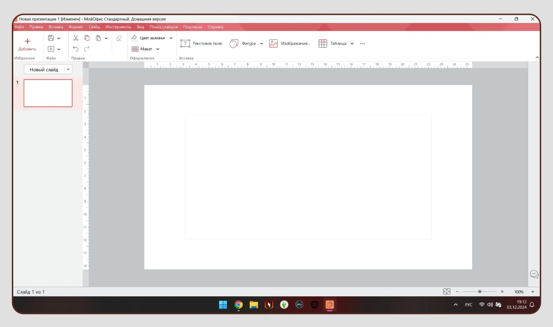Zoom out with the minus button
The image size is (553, 327).
click(457, 292)
